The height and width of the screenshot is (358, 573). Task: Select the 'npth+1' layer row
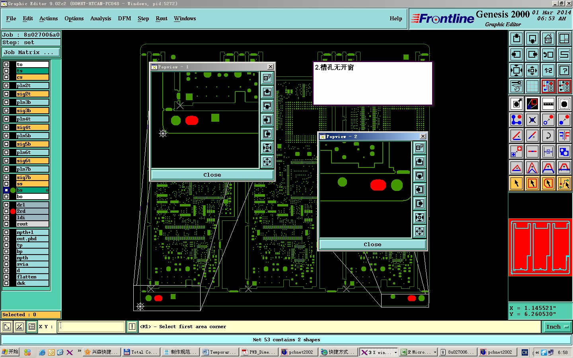[32, 232]
